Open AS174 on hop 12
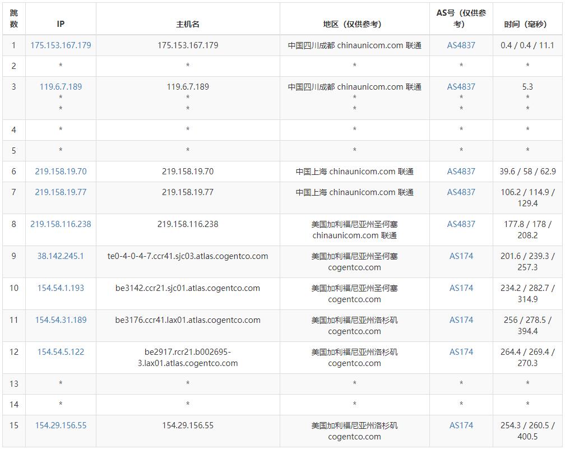 (x=461, y=351)
